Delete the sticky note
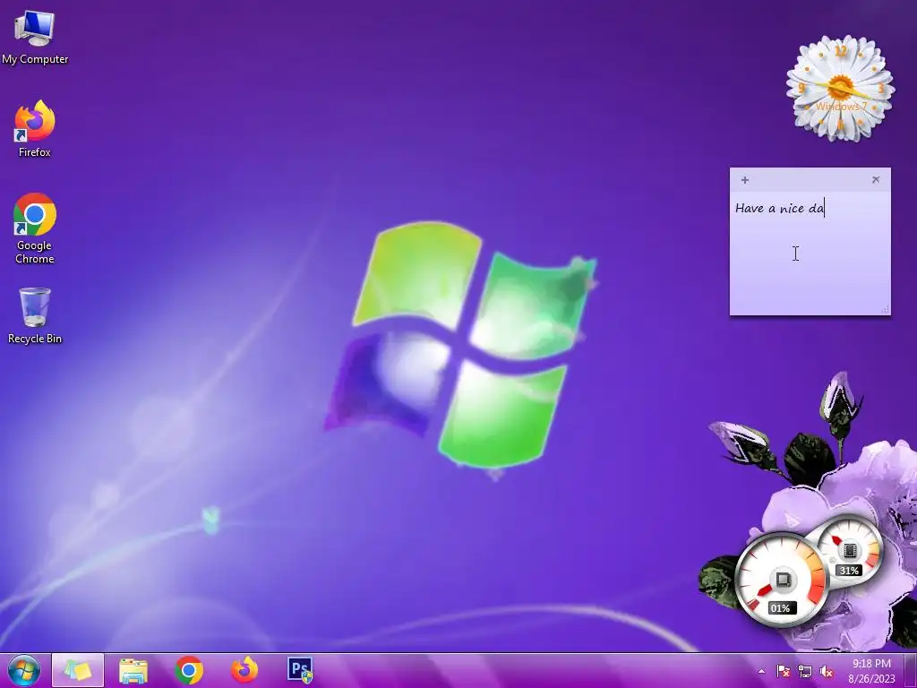917x688 pixels. pos(876,179)
